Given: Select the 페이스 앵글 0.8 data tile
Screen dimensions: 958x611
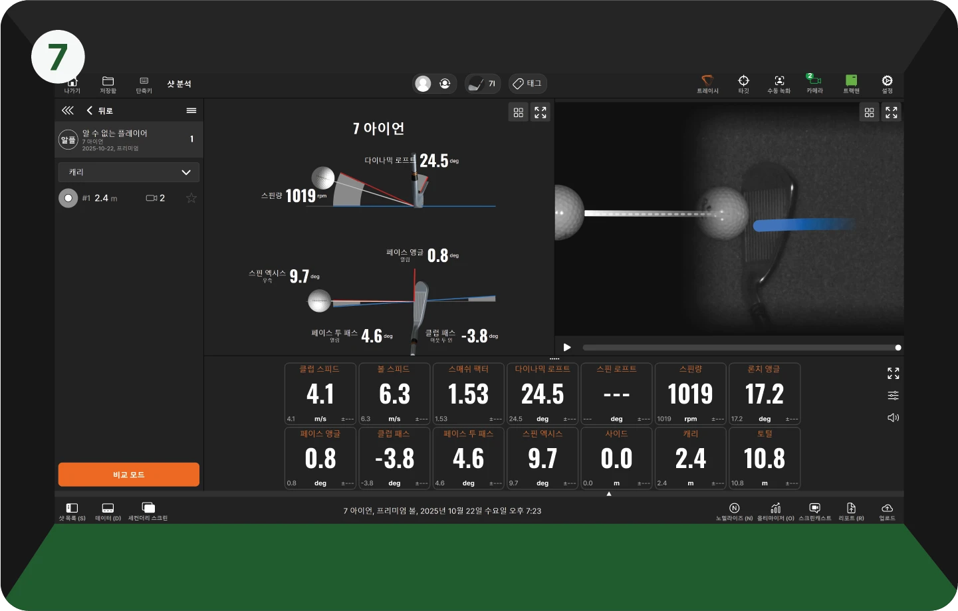Looking at the screenshot, I should click(x=320, y=458).
